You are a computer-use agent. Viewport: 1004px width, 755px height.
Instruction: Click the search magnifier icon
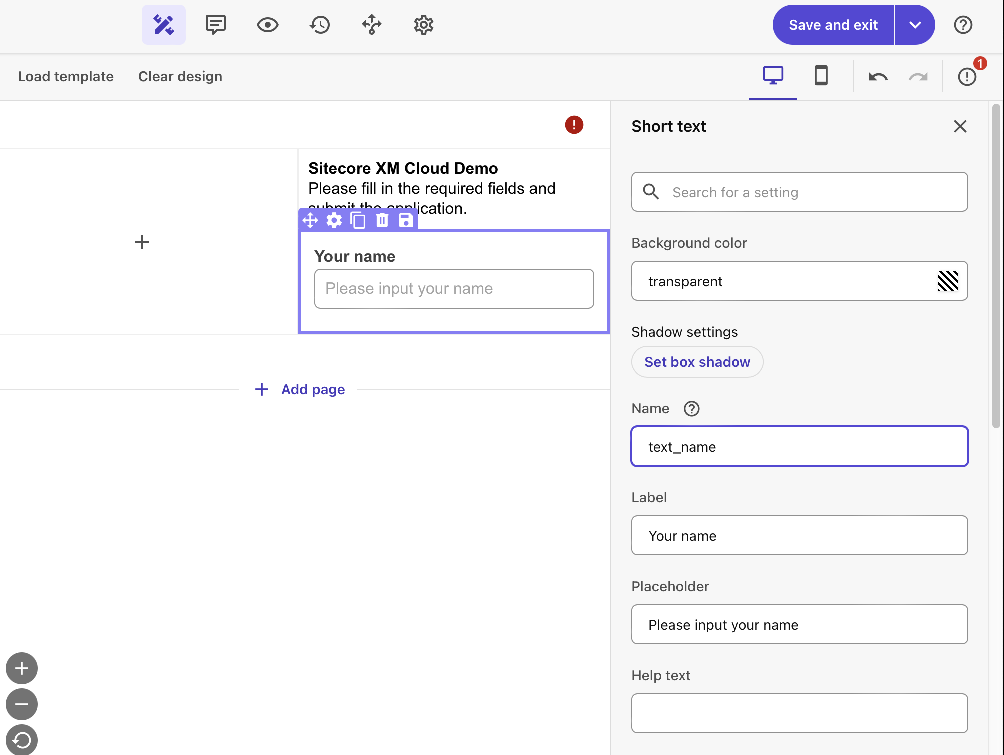(651, 192)
